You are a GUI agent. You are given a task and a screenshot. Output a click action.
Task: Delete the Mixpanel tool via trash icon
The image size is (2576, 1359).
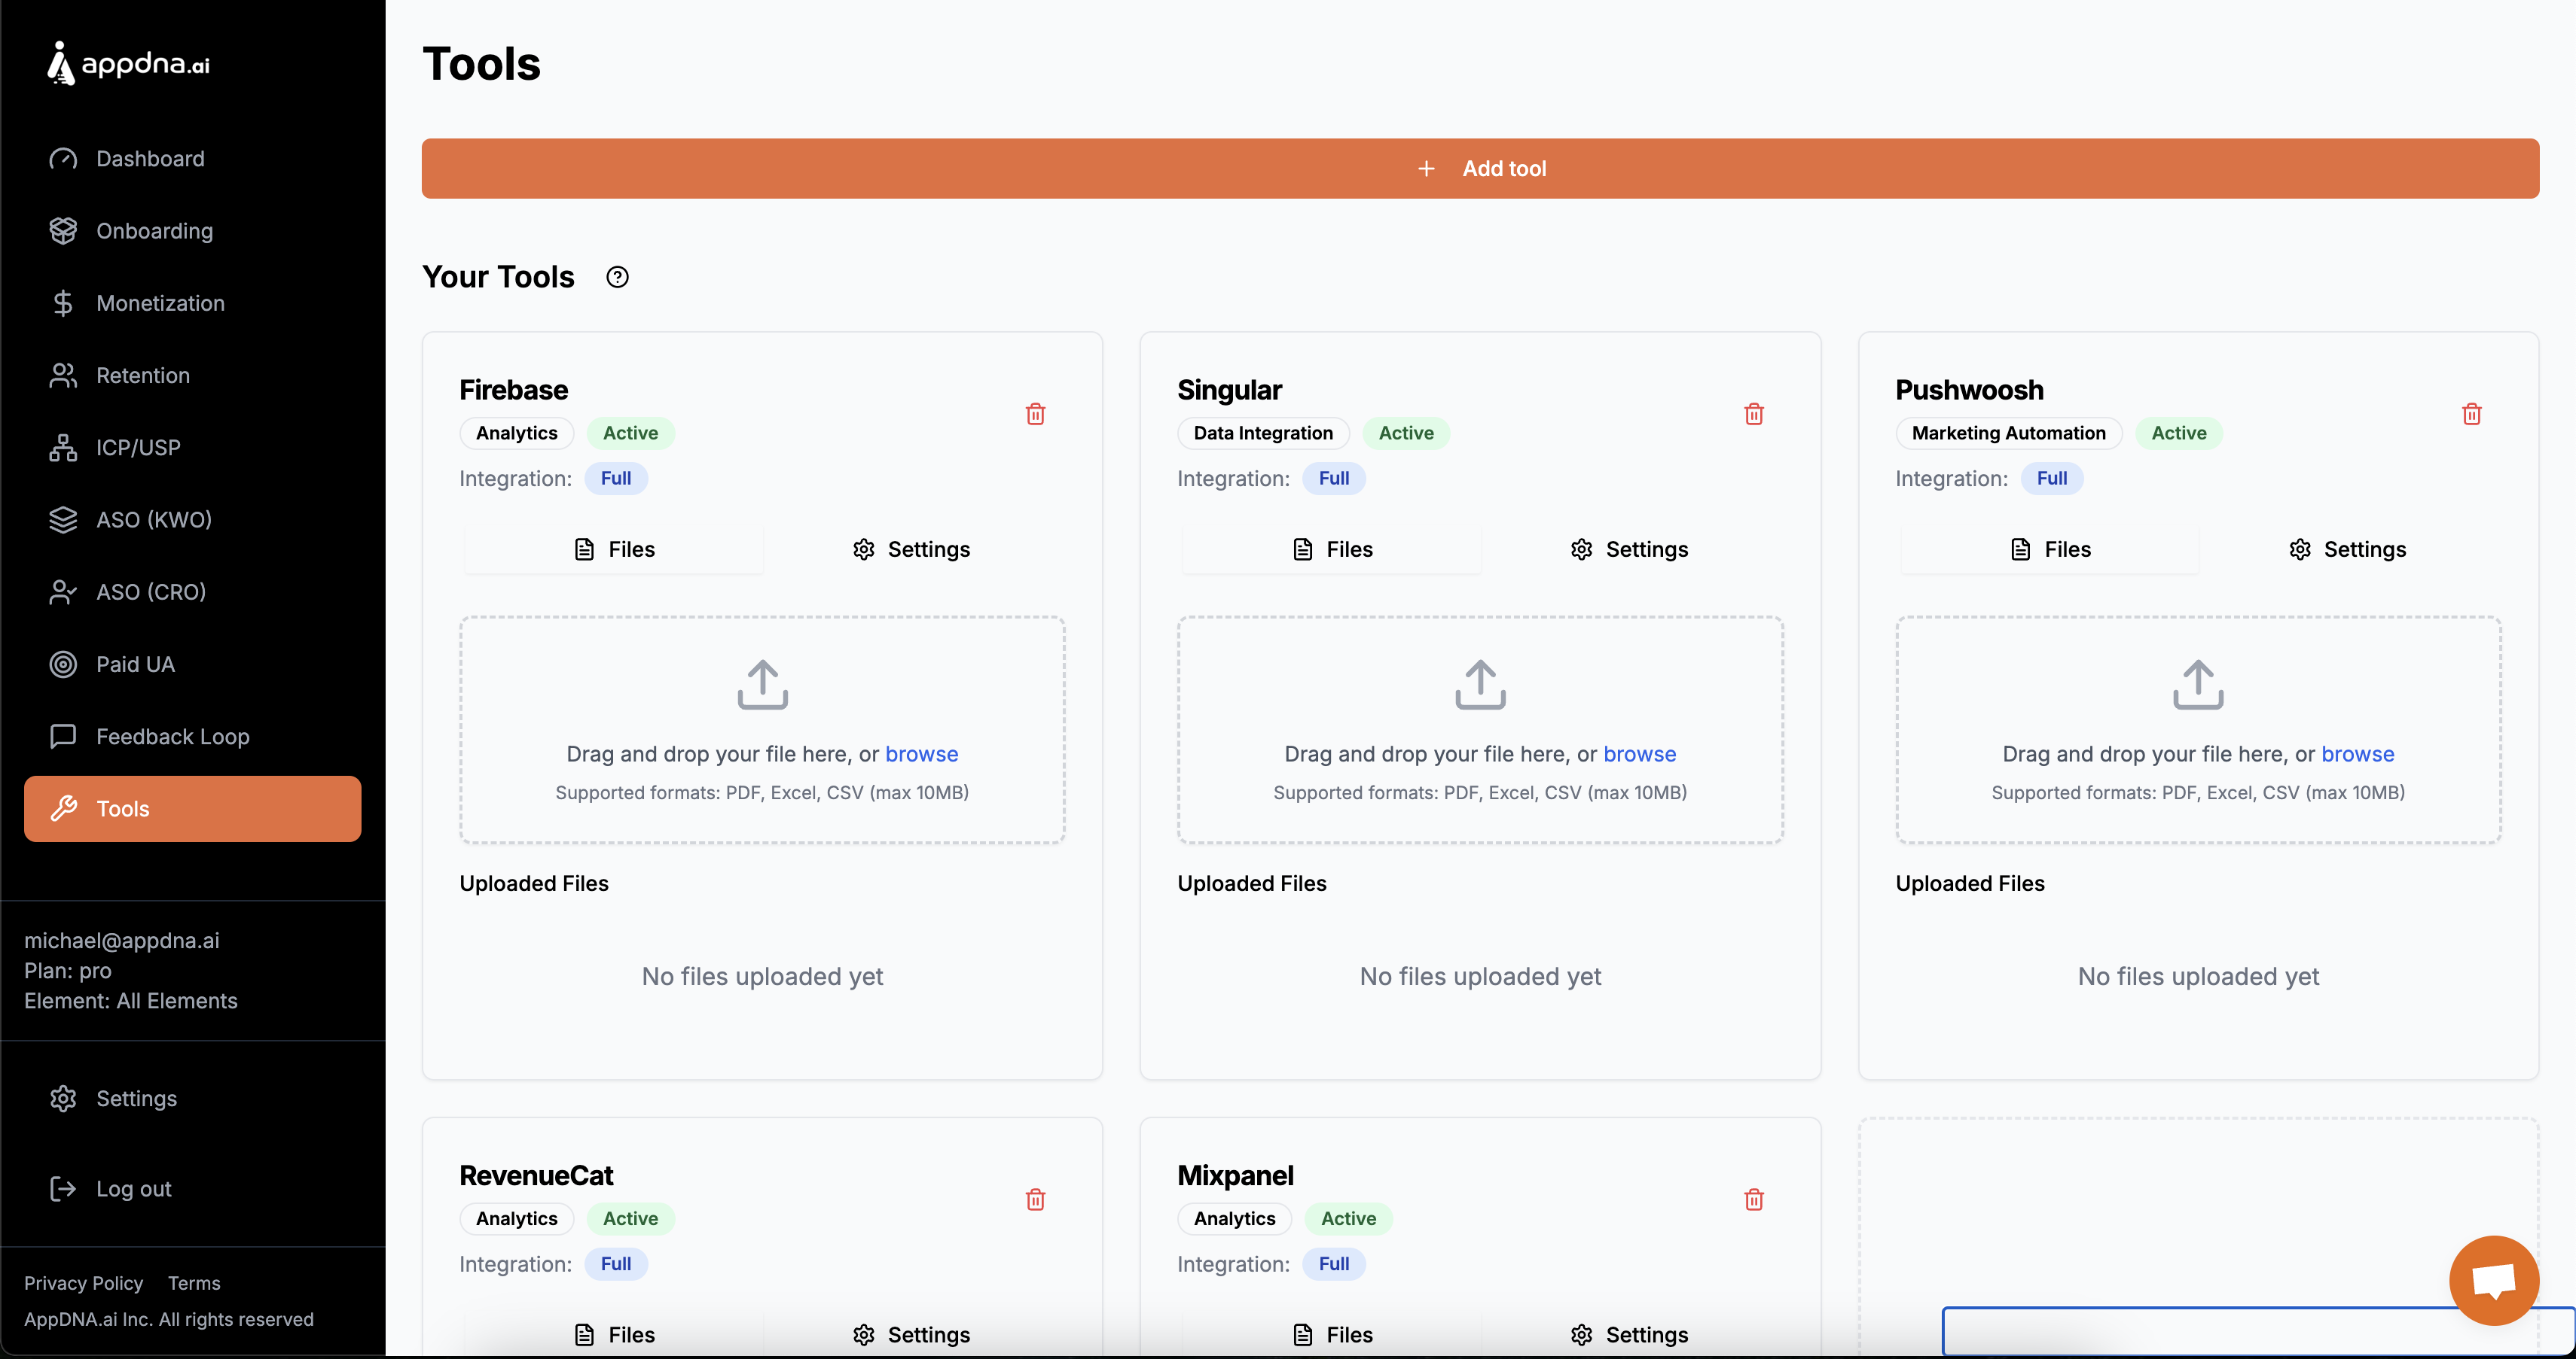1753,1199
